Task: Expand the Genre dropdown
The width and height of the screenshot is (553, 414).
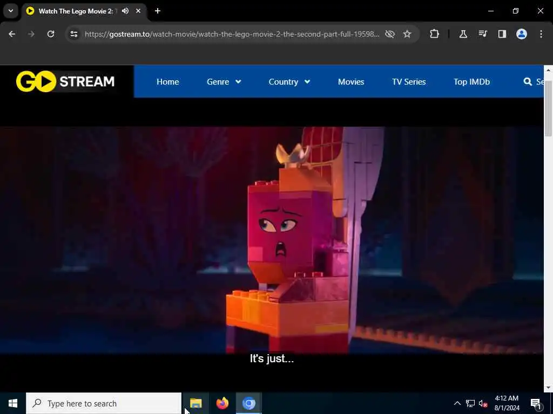Action: pyautogui.click(x=224, y=82)
